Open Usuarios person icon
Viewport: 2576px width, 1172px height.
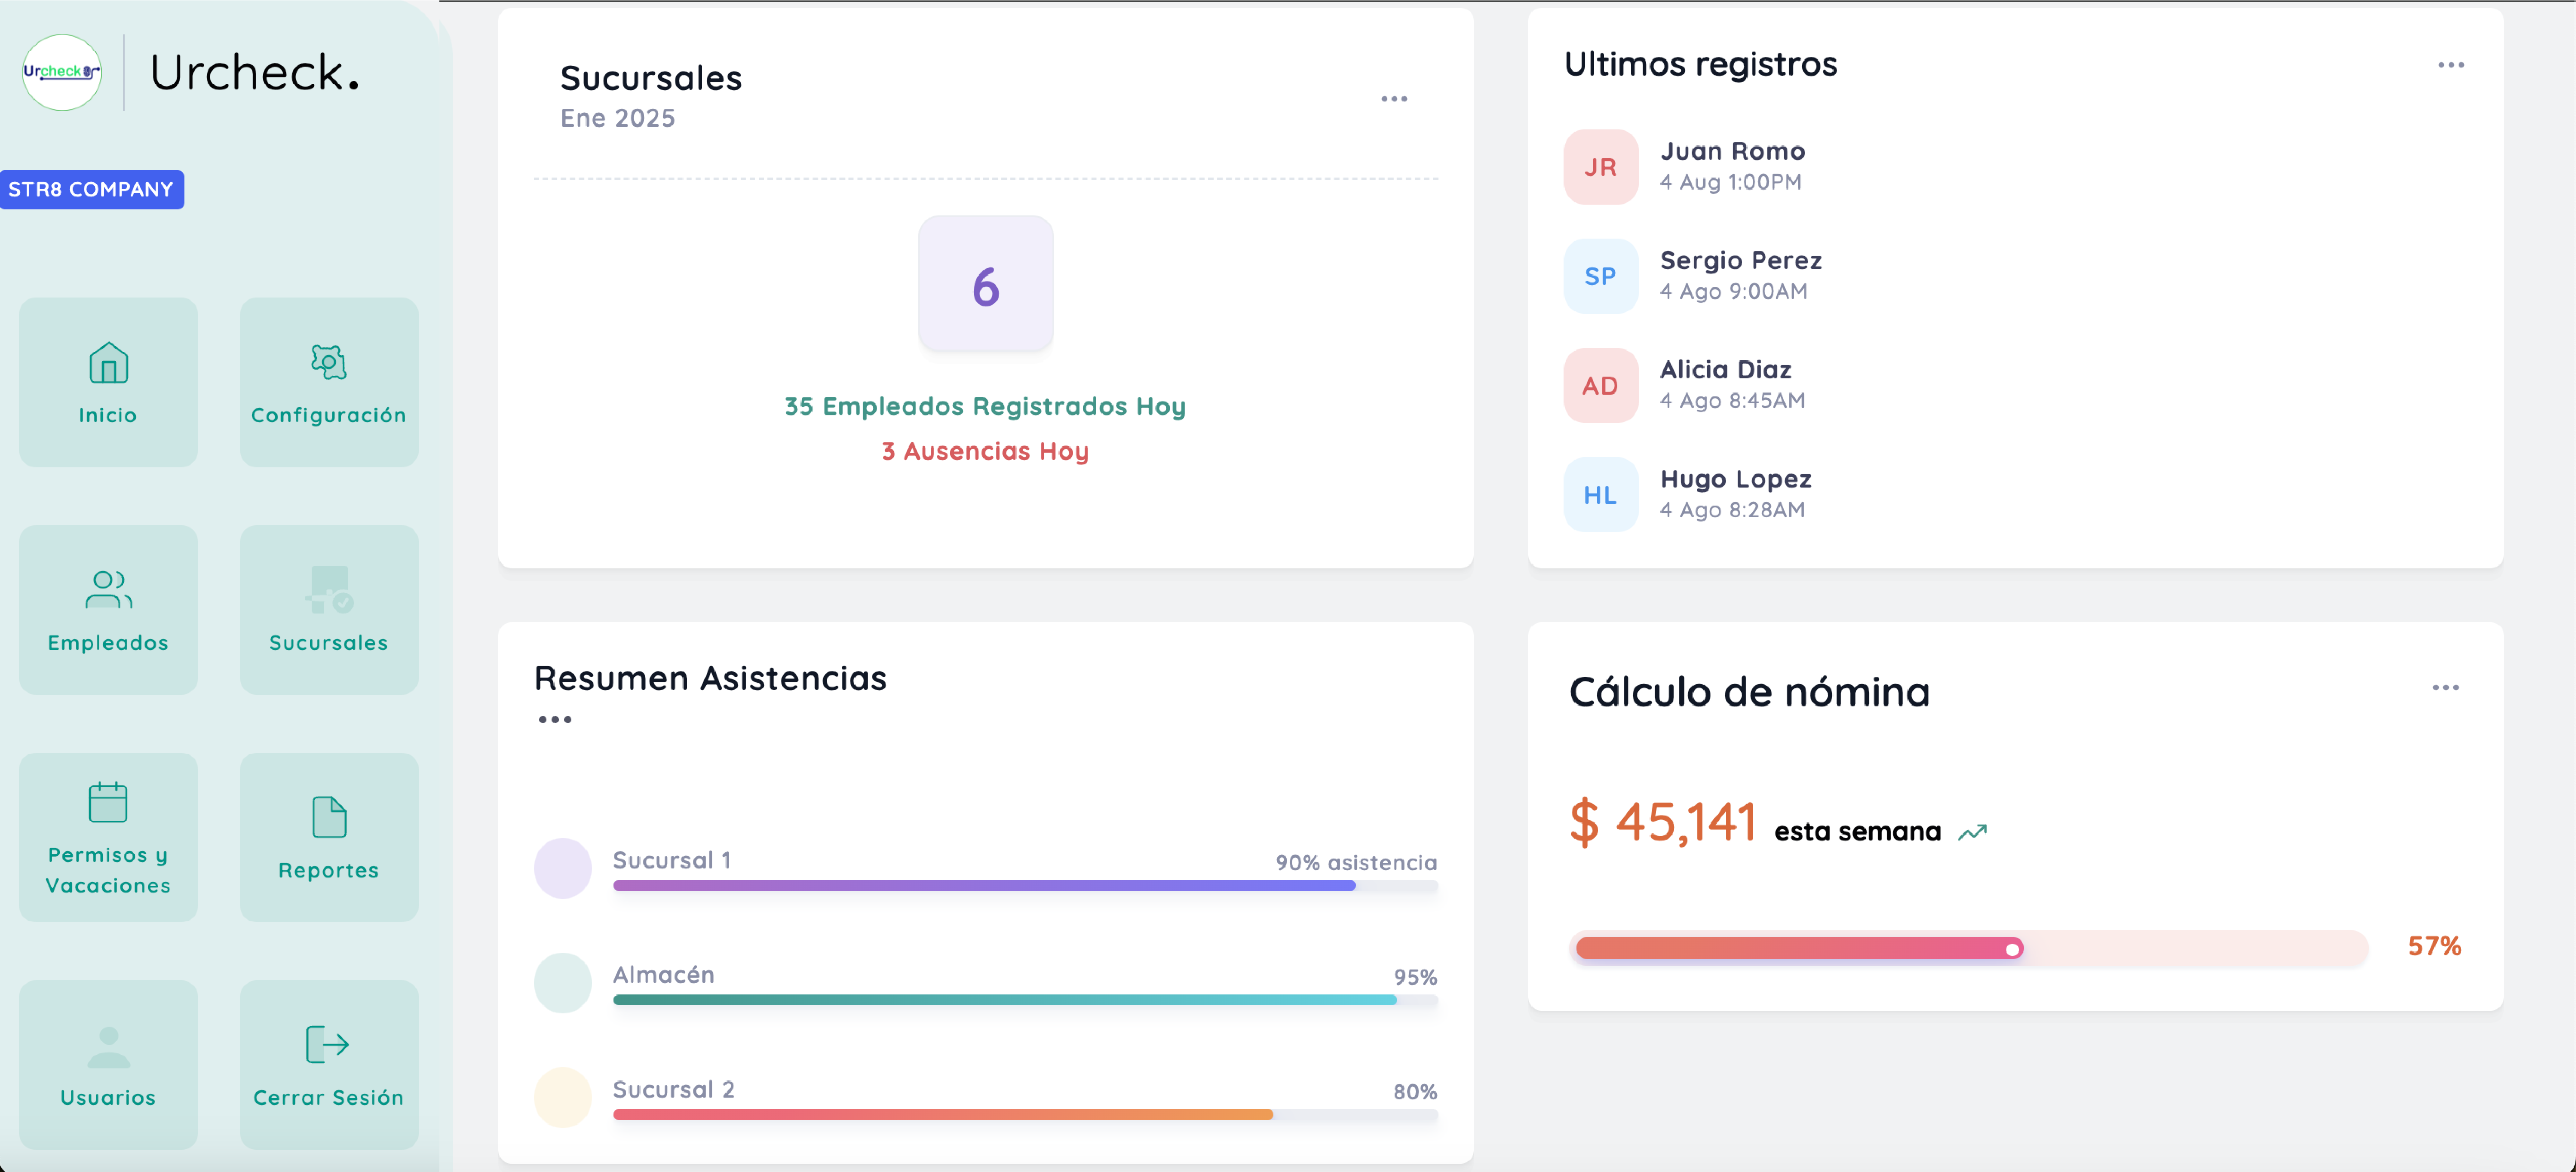pyautogui.click(x=108, y=1046)
